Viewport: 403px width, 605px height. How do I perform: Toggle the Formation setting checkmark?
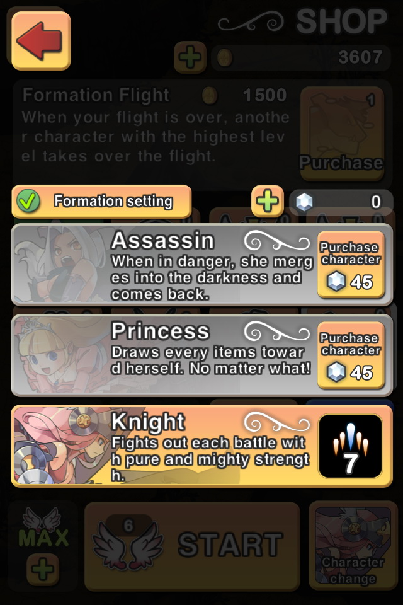coord(28,201)
